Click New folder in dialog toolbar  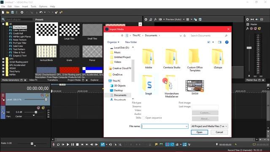[x=131, y=42]
